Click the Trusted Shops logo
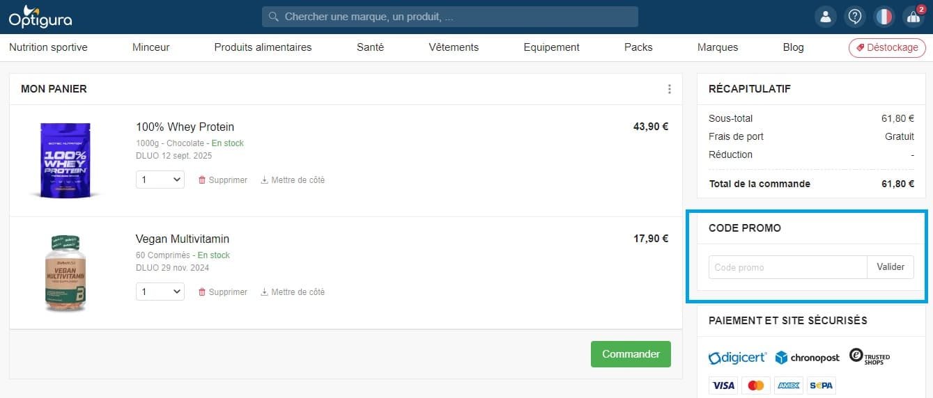This screenshot has height=398, width=933. click(870, 357)
